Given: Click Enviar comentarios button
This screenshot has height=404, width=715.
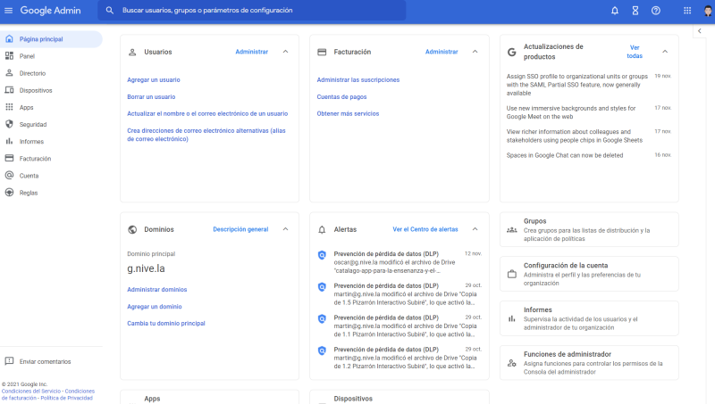Looking at the screenshot, I should point(45,361).
